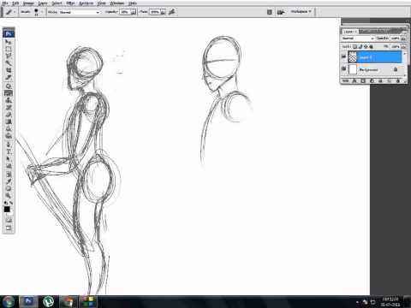Toggle the Brushes palette from options bar
Viewport: 411px width, 308px height.
point(269,12)
